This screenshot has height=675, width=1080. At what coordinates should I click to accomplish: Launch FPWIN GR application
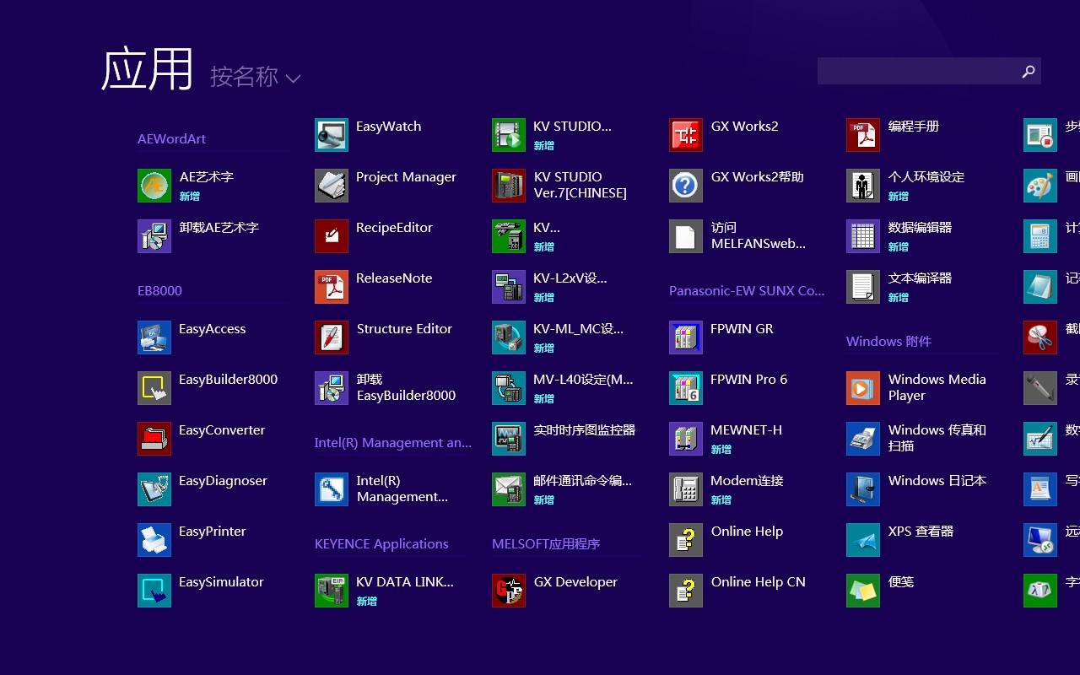[x=686, y=337]
